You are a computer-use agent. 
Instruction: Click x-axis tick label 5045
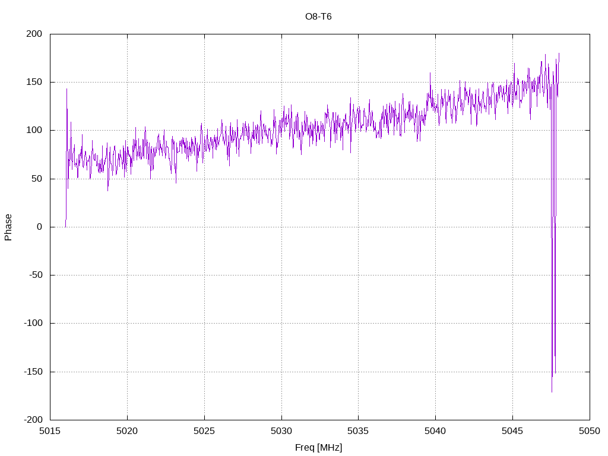click(512, 431)
